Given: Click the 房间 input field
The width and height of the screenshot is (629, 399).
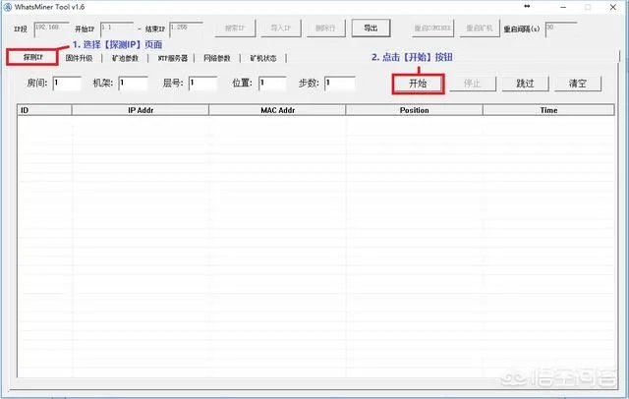Looking at the screenshot, I should 67,84.
